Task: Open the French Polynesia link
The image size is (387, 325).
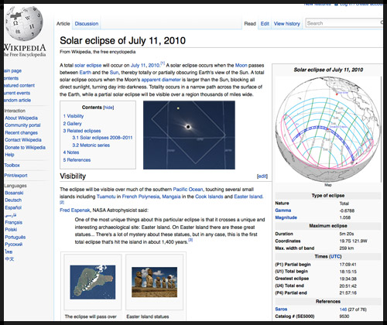Action: pos(141,197)
